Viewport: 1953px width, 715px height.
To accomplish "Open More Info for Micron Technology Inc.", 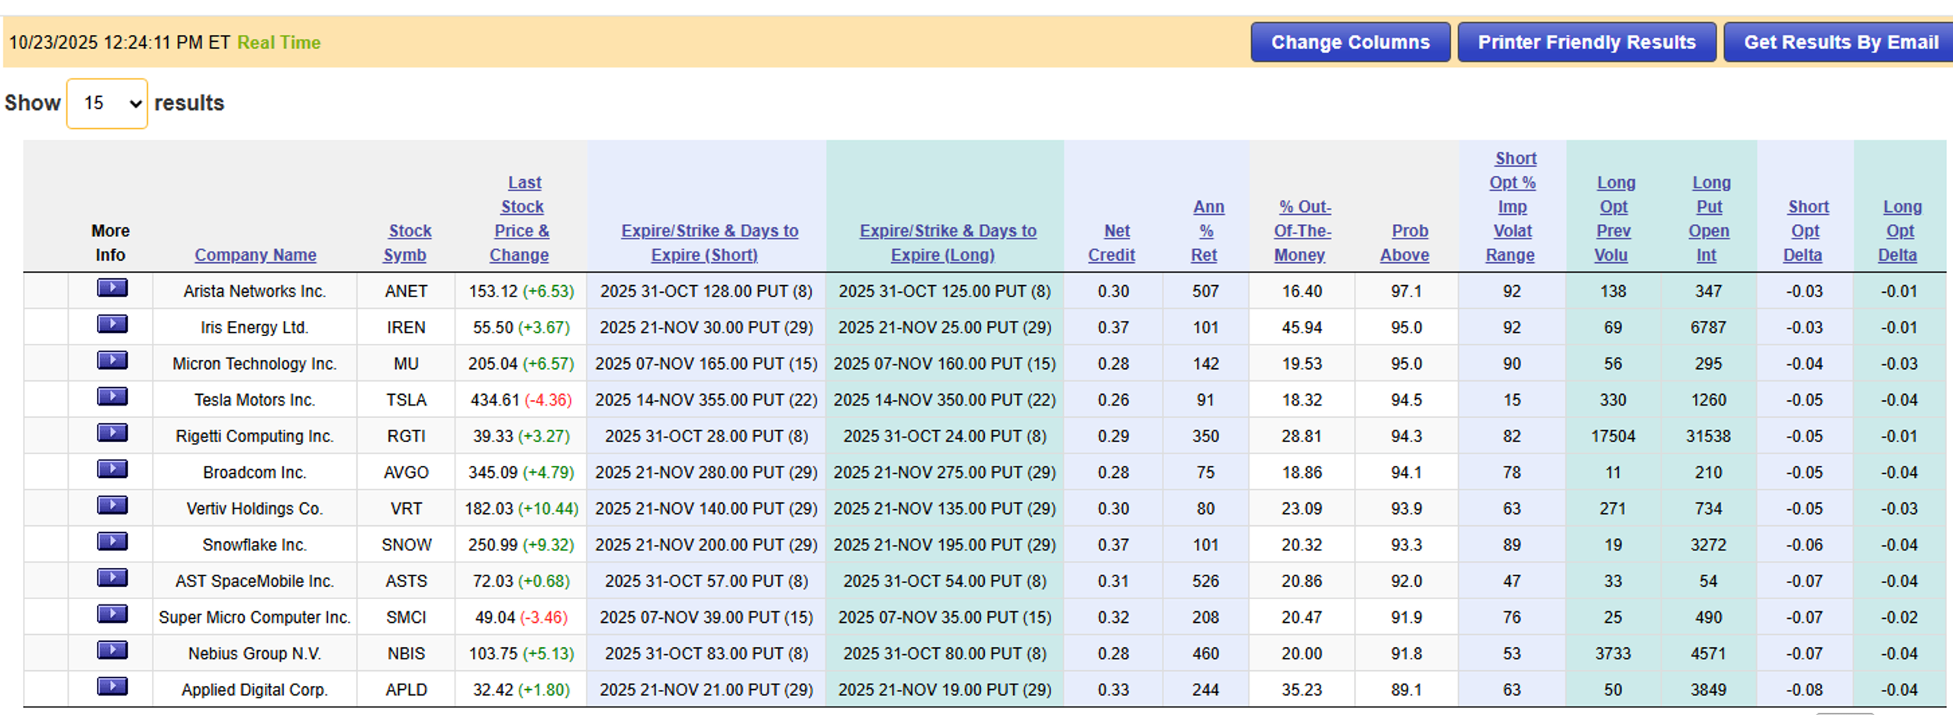I will [x=112, y=361].
